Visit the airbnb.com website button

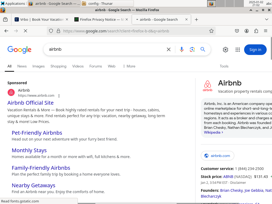[x=218, y=156]
